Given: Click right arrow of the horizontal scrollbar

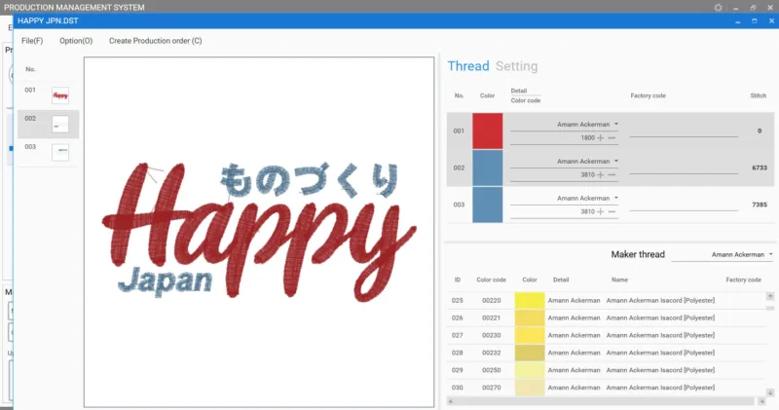Looking at the screenshot, I should (761, 401).
